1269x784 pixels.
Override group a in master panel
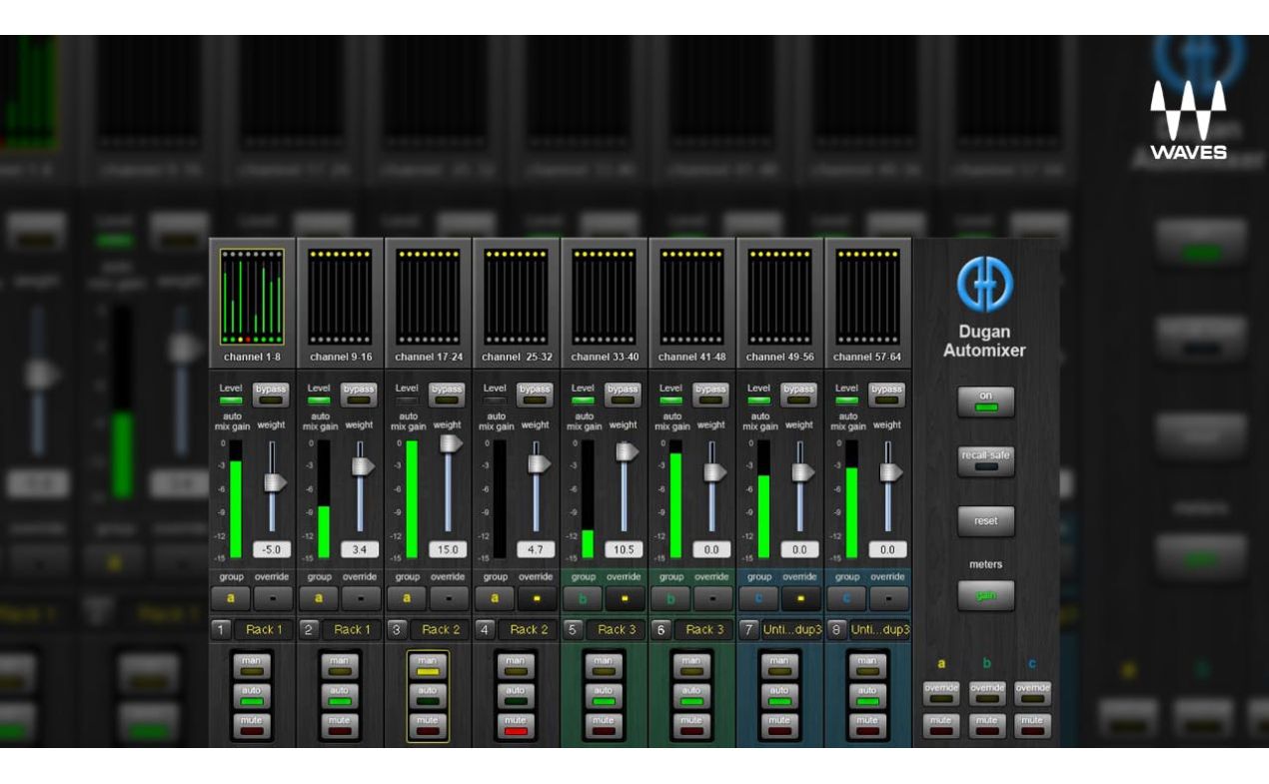click(941, 693)
